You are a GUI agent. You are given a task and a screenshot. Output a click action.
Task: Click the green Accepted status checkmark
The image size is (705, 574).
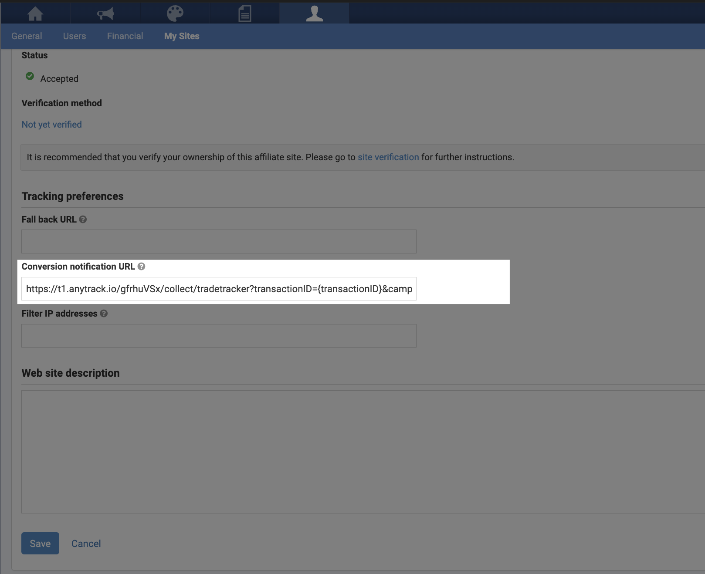coord(30,76)
